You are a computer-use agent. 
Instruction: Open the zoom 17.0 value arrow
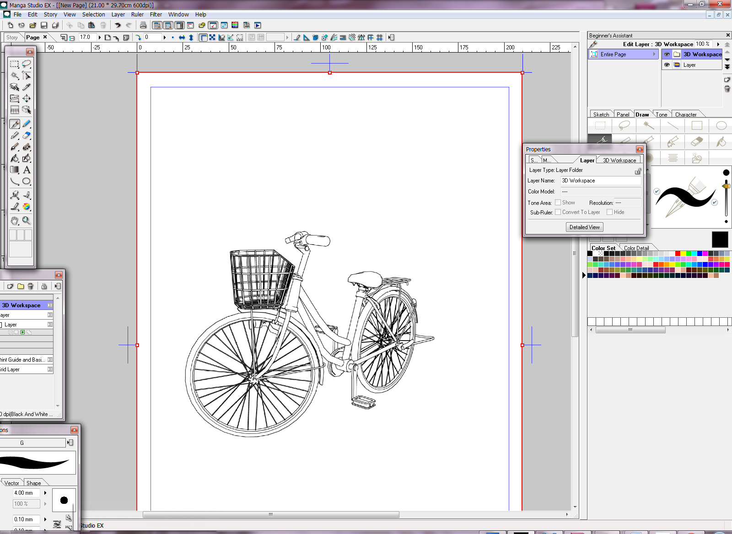pos(99,37)
